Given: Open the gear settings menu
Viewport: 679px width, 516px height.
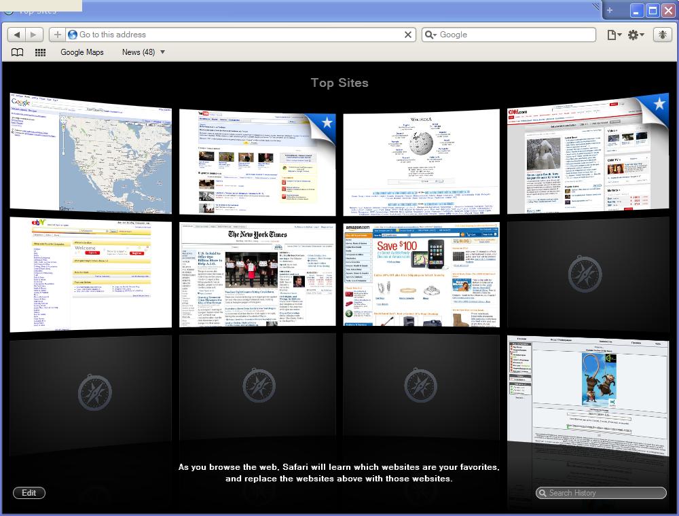Looking at the screenshot, I should point(636,35).
